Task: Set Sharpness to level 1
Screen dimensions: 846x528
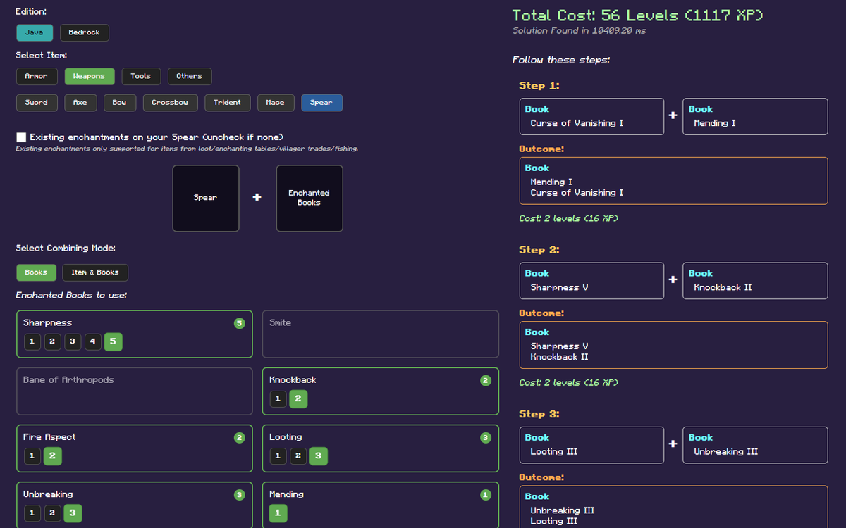Action: pos(32,342)
